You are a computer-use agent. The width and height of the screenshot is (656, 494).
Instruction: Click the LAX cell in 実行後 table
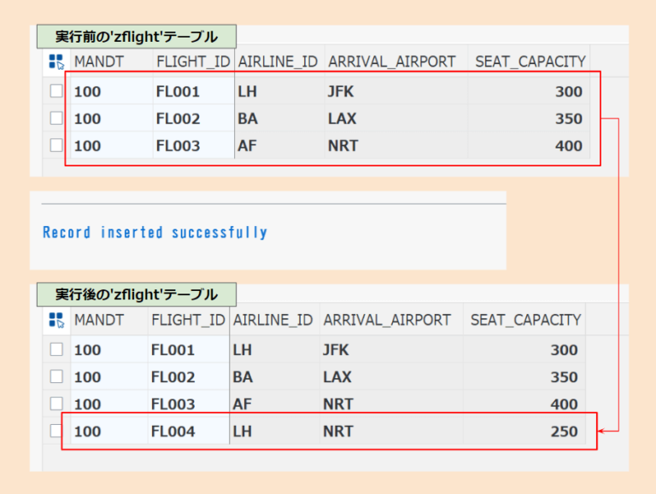point(337,377)
